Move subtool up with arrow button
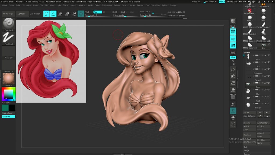275x155 pixels. 260,113
